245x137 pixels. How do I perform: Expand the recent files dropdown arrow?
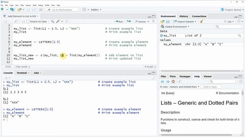click(23, 10)
